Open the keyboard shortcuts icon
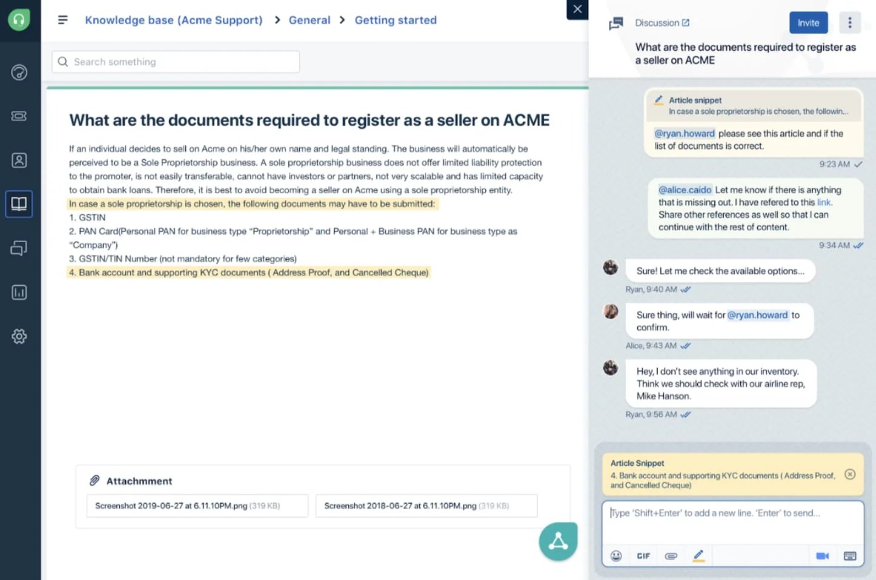Viewport: 876px width, 580px height. [850, 556]
